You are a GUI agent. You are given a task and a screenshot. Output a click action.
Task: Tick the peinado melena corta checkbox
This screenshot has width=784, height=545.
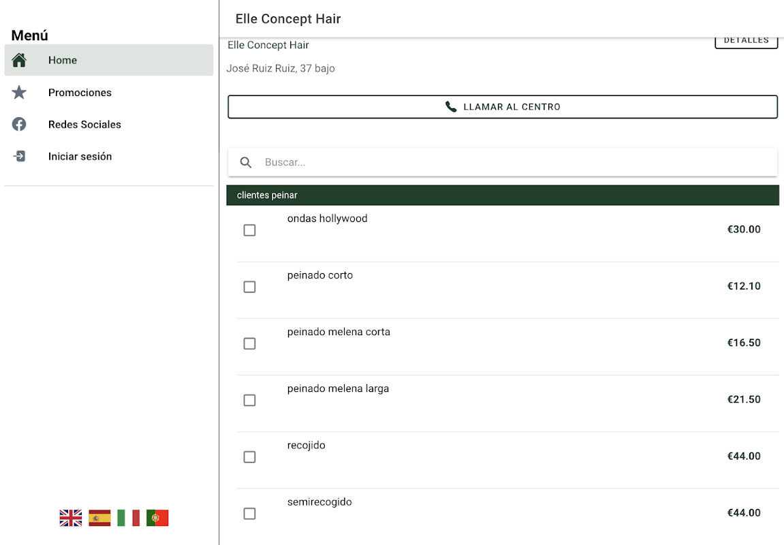pyautogui.click(x=249, y=343)
